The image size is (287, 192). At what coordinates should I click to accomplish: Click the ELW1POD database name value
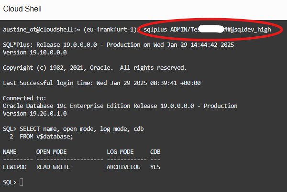tap(15, 167)
